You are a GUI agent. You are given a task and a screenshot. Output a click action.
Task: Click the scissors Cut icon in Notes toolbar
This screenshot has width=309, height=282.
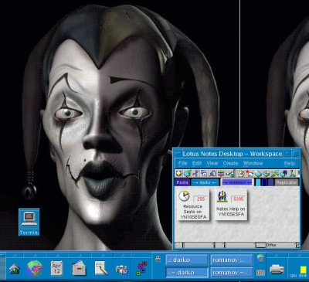pos(195,173)
